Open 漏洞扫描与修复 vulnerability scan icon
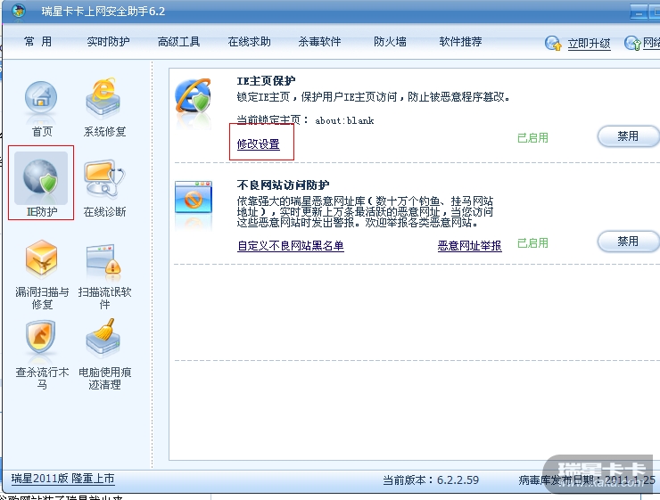 pyautogui.click(x=41, y=258)
